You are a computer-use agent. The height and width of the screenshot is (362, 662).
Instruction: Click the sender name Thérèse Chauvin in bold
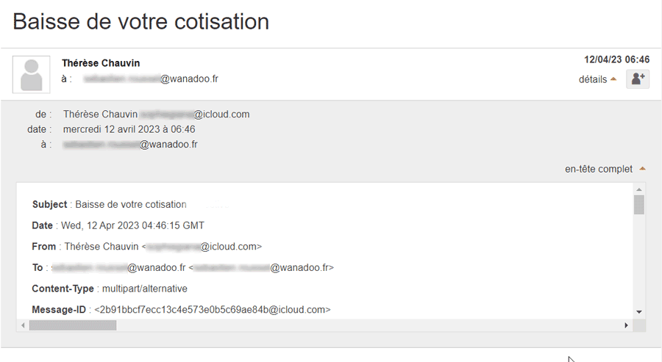[x=101, y=63]
